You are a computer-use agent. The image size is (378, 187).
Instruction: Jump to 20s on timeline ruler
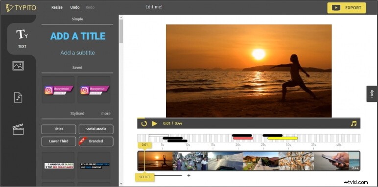click(x=238, y=145)
